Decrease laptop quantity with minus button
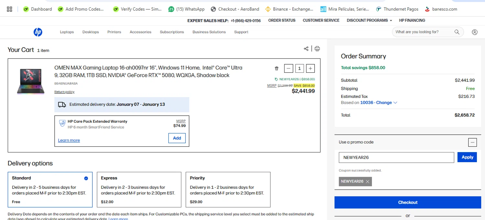The height and width of the screenshot is (220, 485). (x=289, y=68)
